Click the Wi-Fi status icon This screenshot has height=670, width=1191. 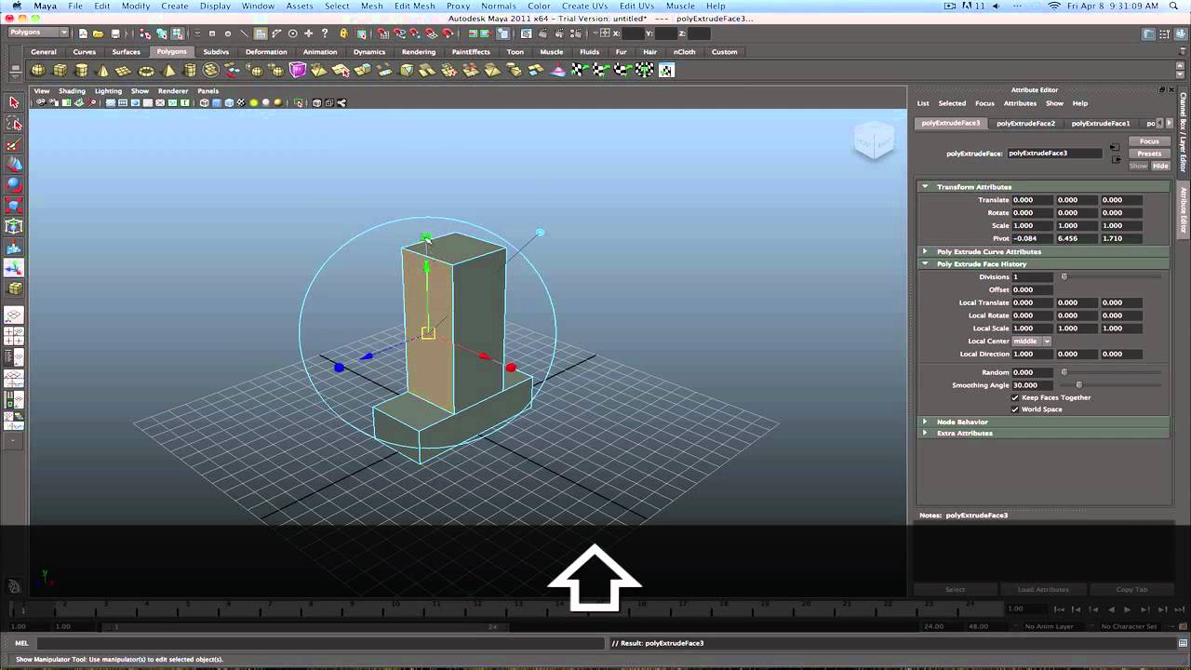1053,6
